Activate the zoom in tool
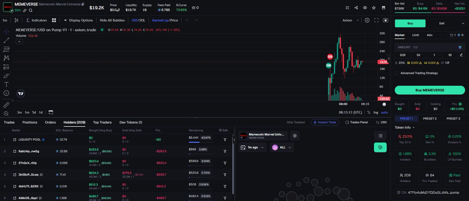The height and width of the screenshot is (201, 469). coord(6,113)
